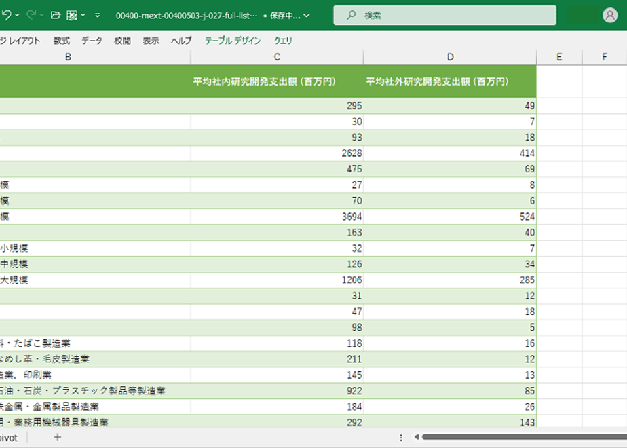Open the クエリ tab
The height and width of the screenshot is (448, 627).
(x=283, y=41)
